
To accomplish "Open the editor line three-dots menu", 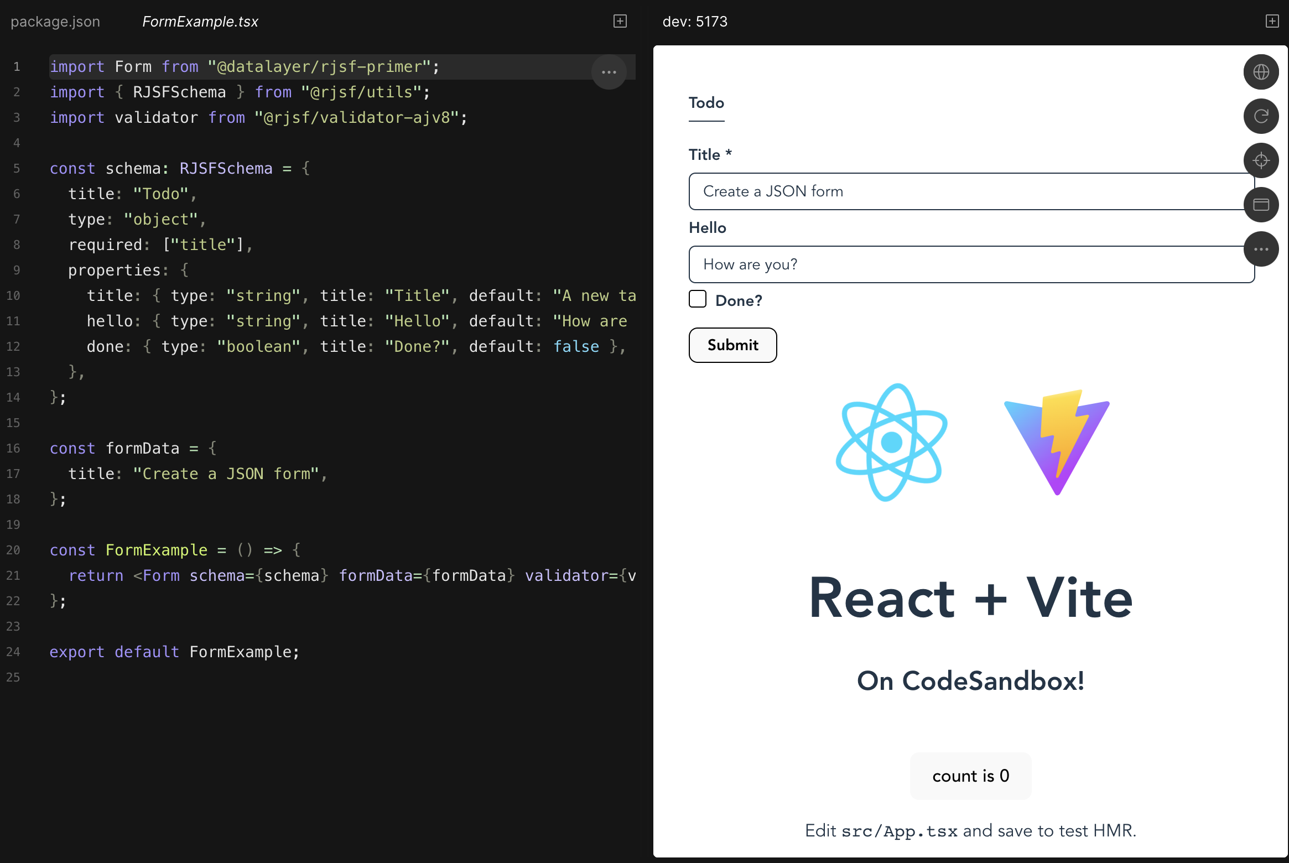I will point(609,72).
